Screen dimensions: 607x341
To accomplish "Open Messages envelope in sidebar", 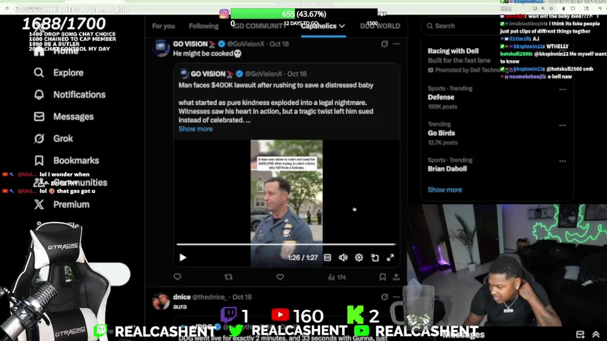I will click(x=39, y=117).
